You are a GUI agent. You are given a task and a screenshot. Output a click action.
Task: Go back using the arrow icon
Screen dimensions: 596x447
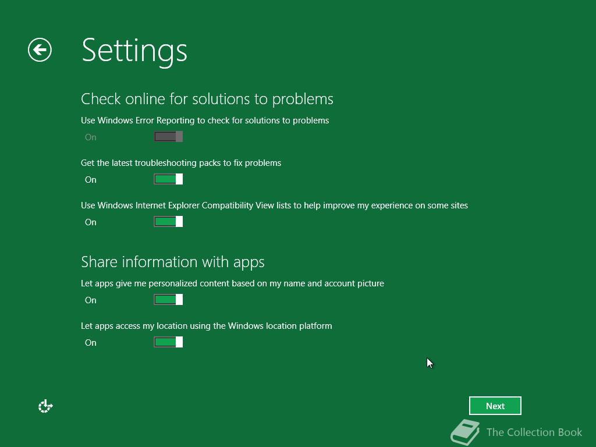[x=40, y=50]
